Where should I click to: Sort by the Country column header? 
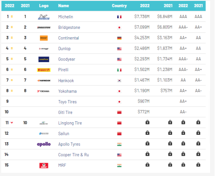119,6
